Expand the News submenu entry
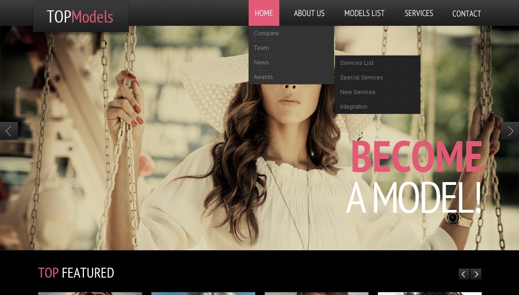 tap(261, 63)
